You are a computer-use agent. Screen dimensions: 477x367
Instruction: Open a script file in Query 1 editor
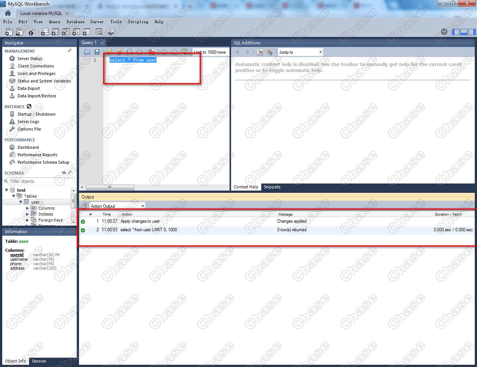pyautogui.click(x=87, y=52)
